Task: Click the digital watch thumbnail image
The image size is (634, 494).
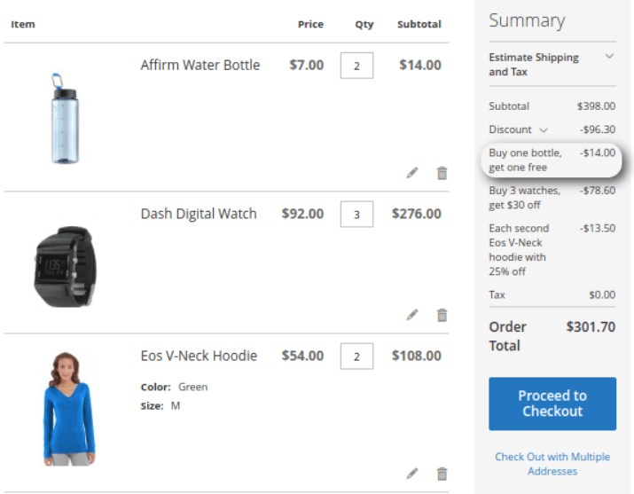Action: (x=66, y=266)
